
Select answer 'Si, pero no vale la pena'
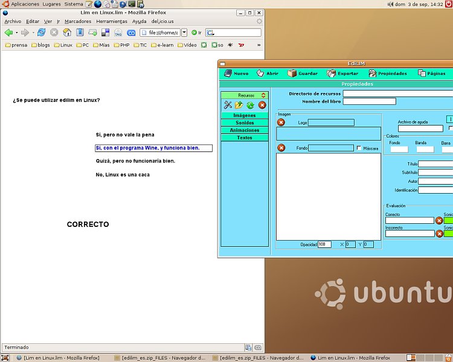point(125,135)
